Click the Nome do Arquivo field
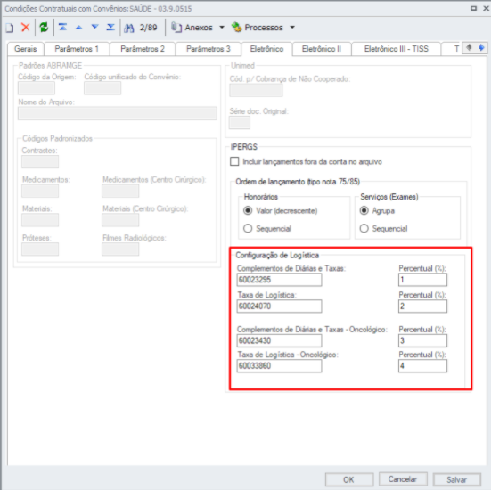The height and width of the screenshot is (490, 491). [118, 113]
